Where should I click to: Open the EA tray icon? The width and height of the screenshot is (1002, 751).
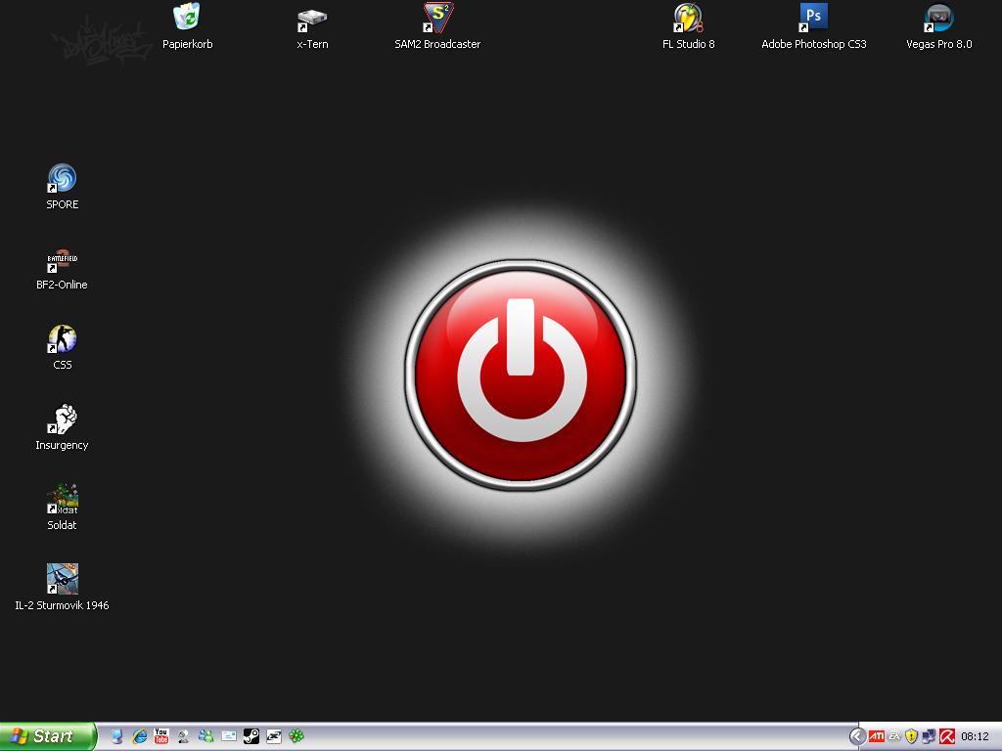click(894, 736)
